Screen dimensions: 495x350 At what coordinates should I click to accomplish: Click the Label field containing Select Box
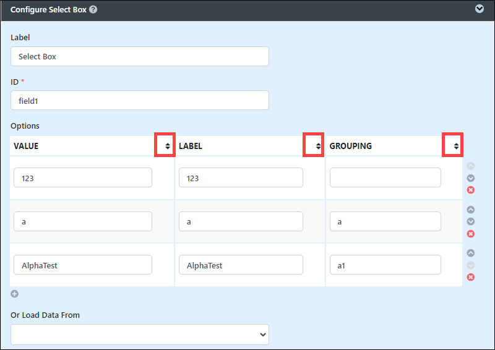pos(140,56)
